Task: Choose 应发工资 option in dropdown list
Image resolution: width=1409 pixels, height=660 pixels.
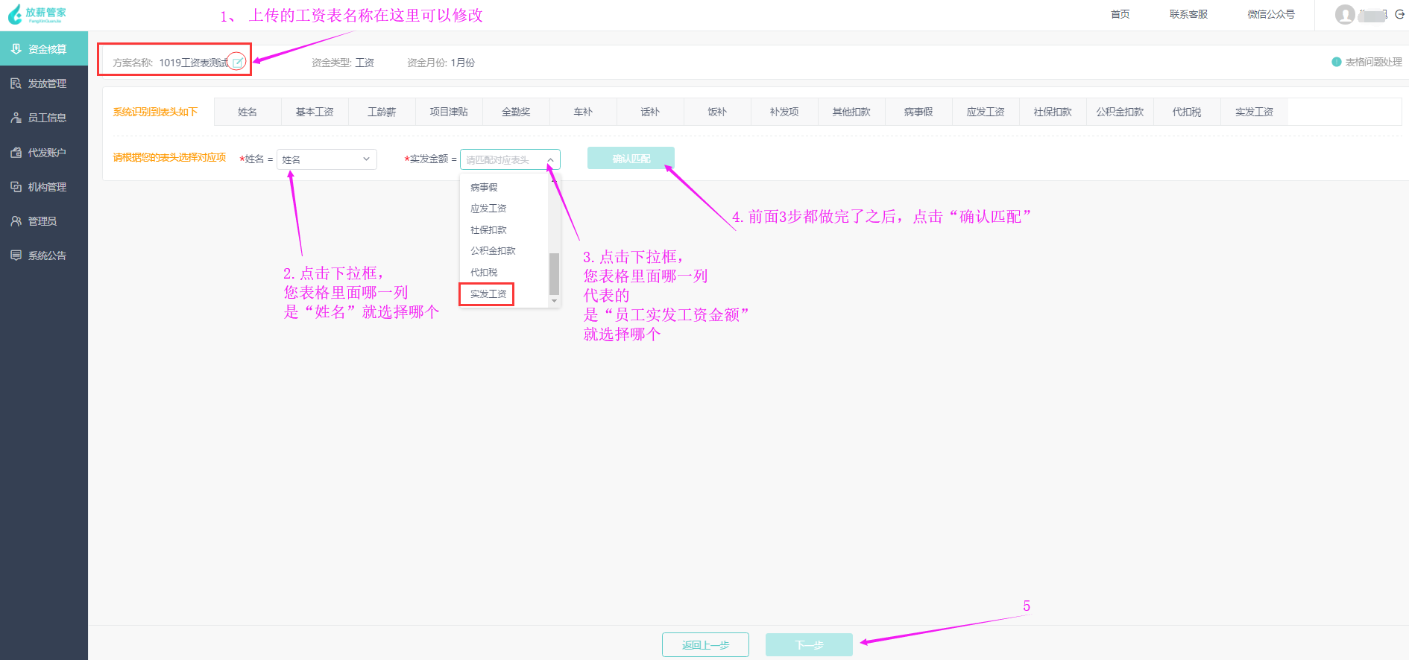Action: click(488, 209)
